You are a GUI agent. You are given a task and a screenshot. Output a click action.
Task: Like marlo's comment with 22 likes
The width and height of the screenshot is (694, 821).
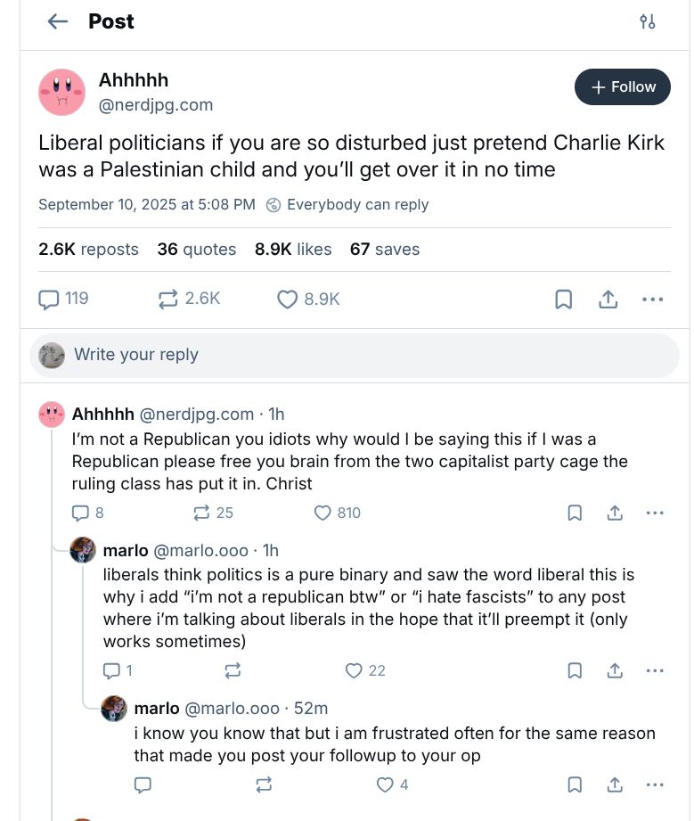pyautogui.click(x=355, y=670)
